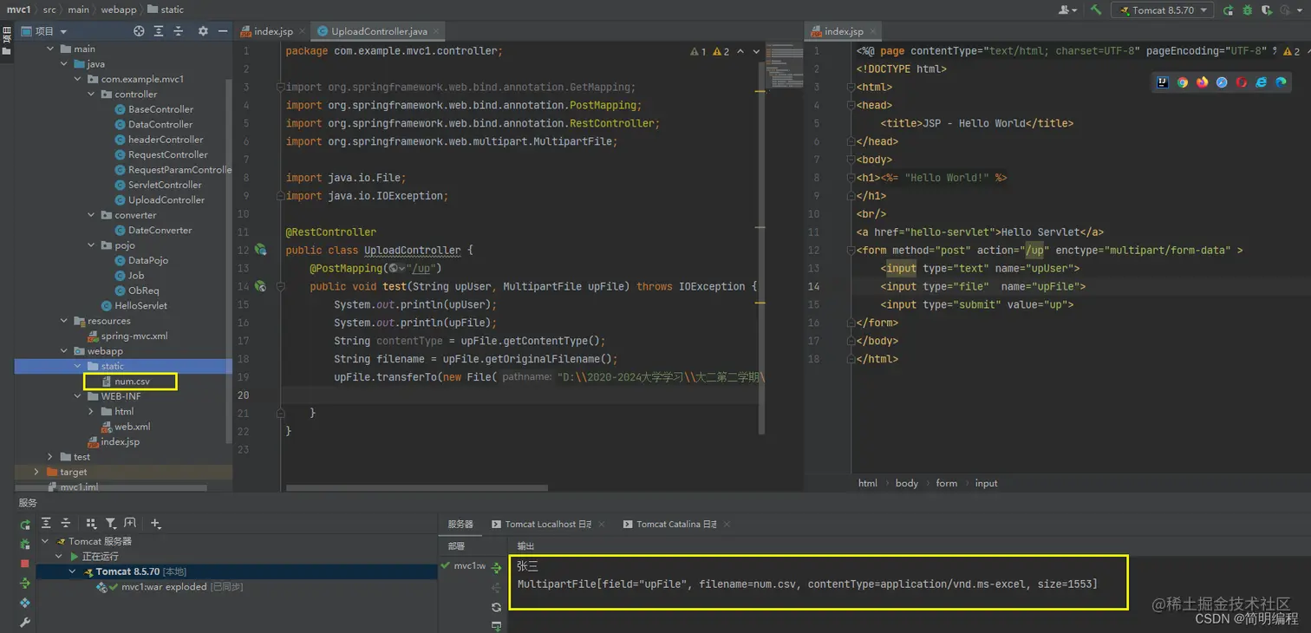The image size is (1311, 633).
Task: Rerun service icon in Services sidebar
Action: click(x=25, y=524)
